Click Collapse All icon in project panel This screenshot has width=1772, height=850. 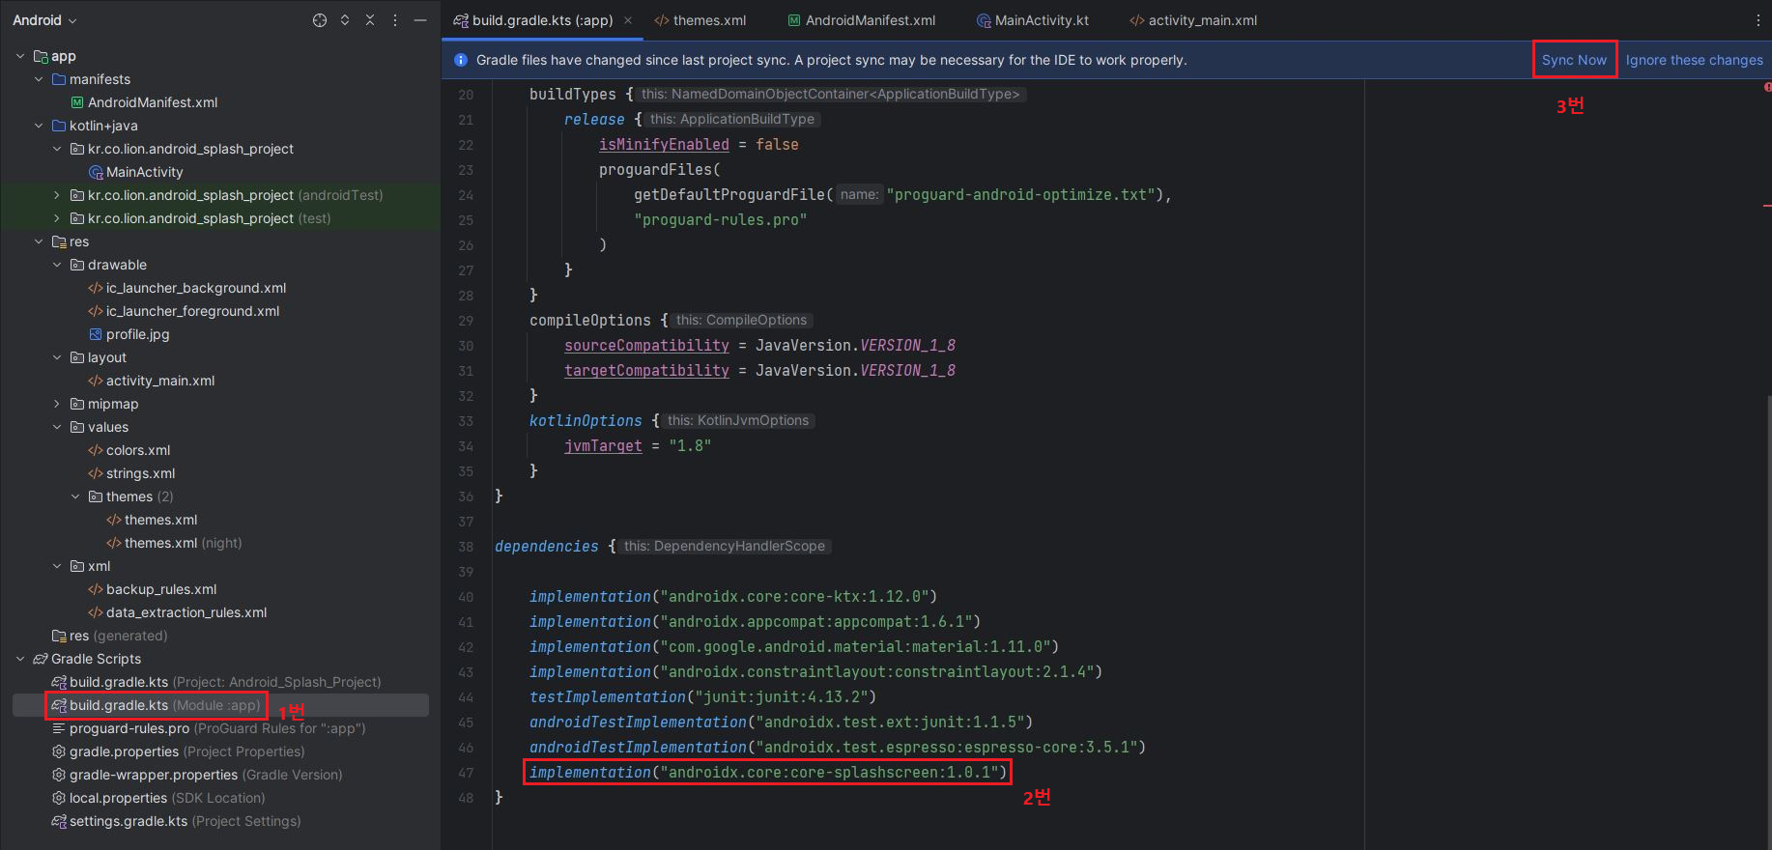[x=370, y=20]
